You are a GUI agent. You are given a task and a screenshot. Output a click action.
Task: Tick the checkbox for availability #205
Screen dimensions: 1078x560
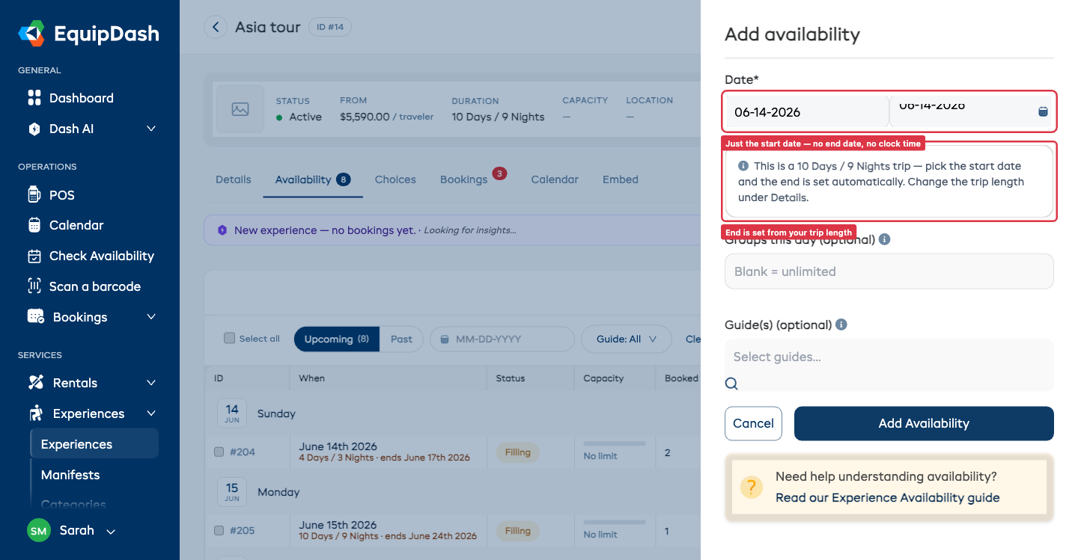tap(219, 530)
